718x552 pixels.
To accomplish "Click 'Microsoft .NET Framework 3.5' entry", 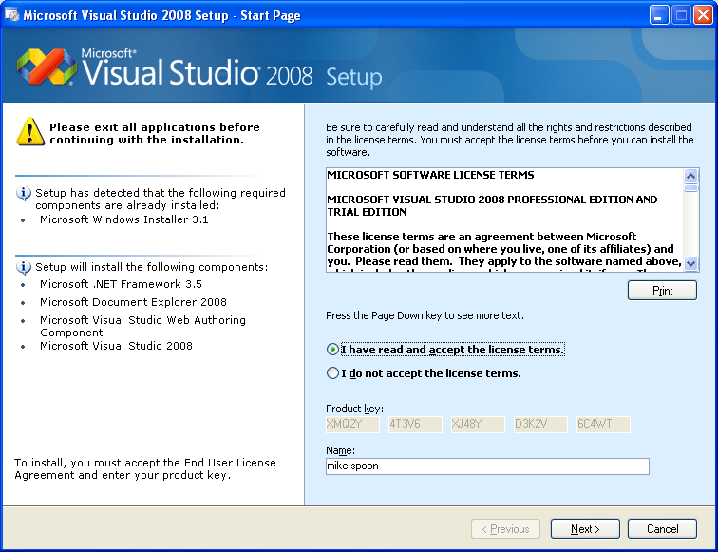I will pos(121,284).
